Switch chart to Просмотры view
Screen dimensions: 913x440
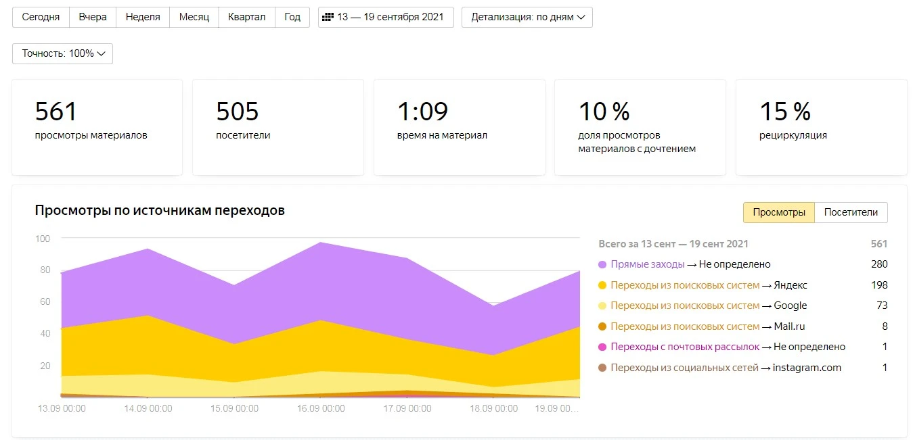[778, 212]
